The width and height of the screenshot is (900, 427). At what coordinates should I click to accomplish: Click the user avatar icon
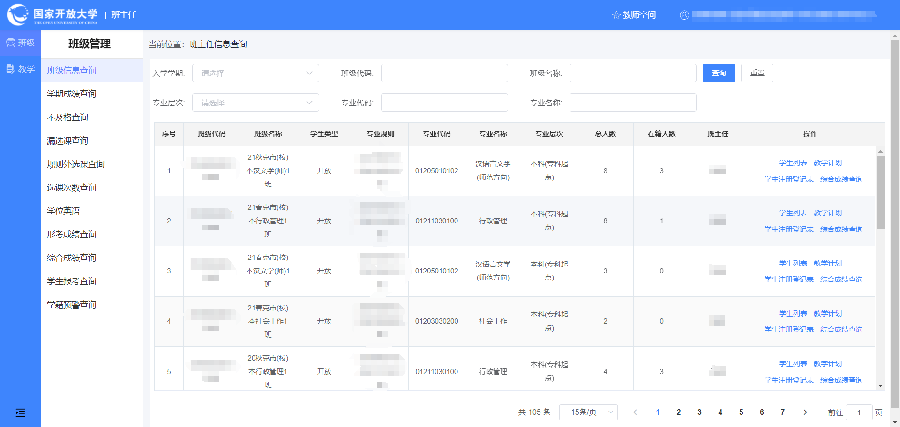click(x=684, y=15)
